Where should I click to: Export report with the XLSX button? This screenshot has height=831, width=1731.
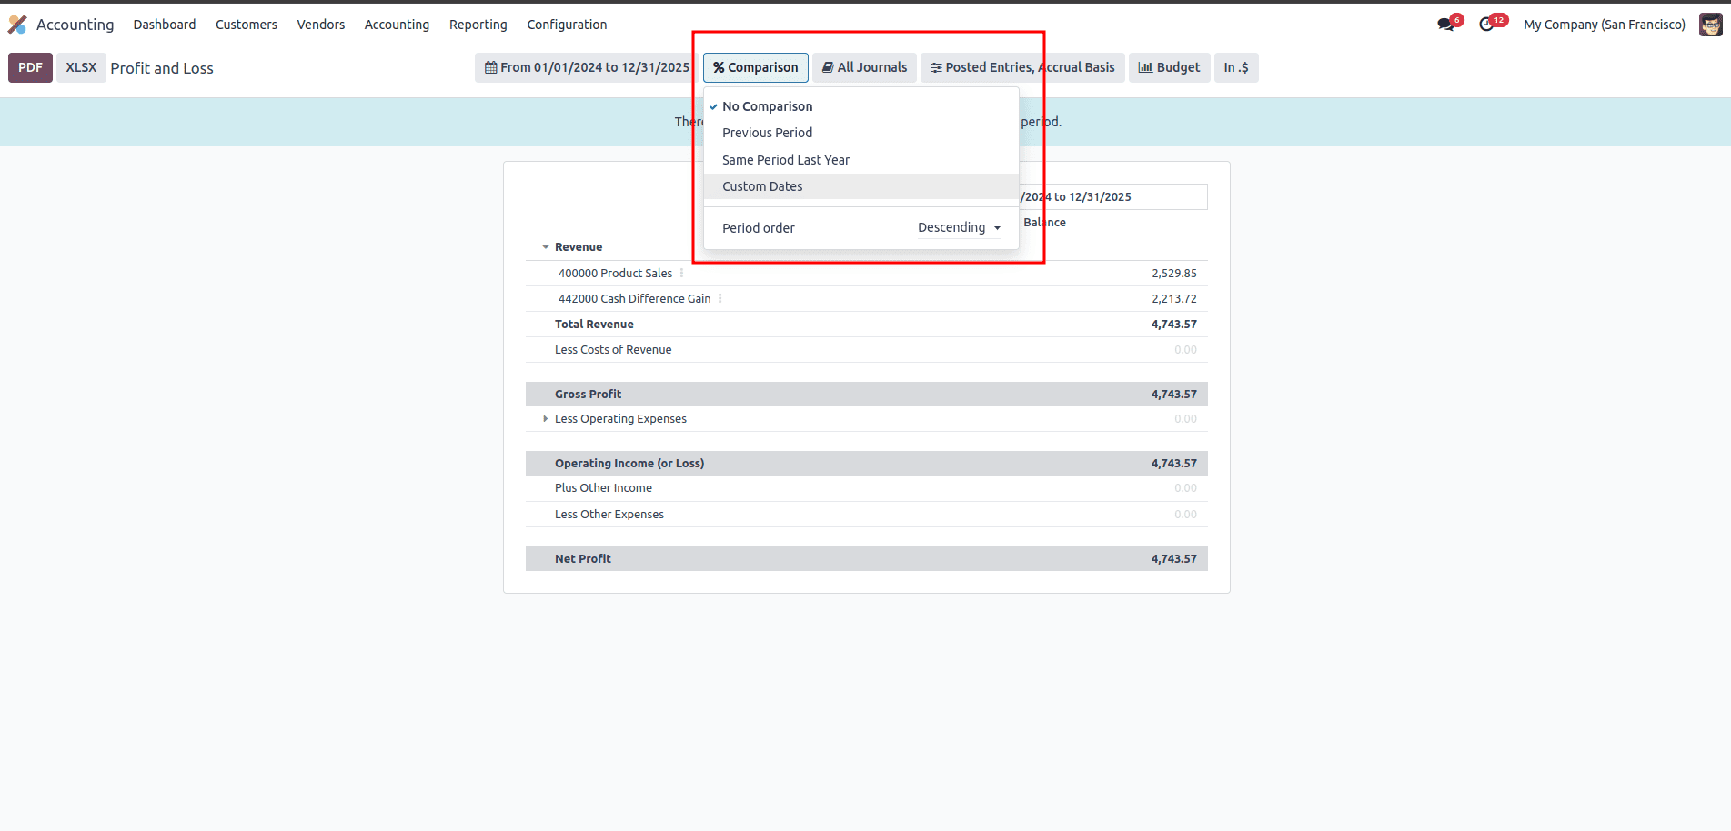[x=81, y=67]
